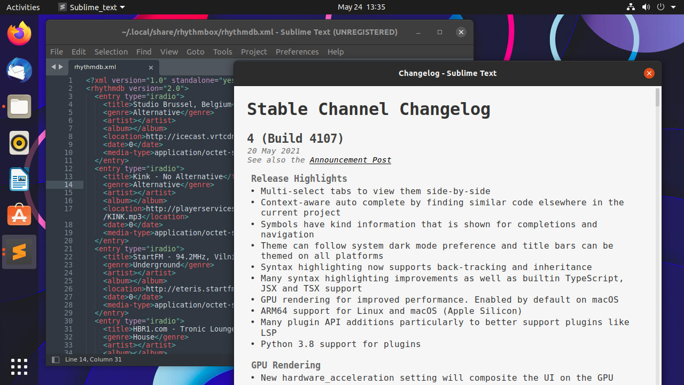Open Ubuntu Software store in dock
684x385 pixels.
19,215
